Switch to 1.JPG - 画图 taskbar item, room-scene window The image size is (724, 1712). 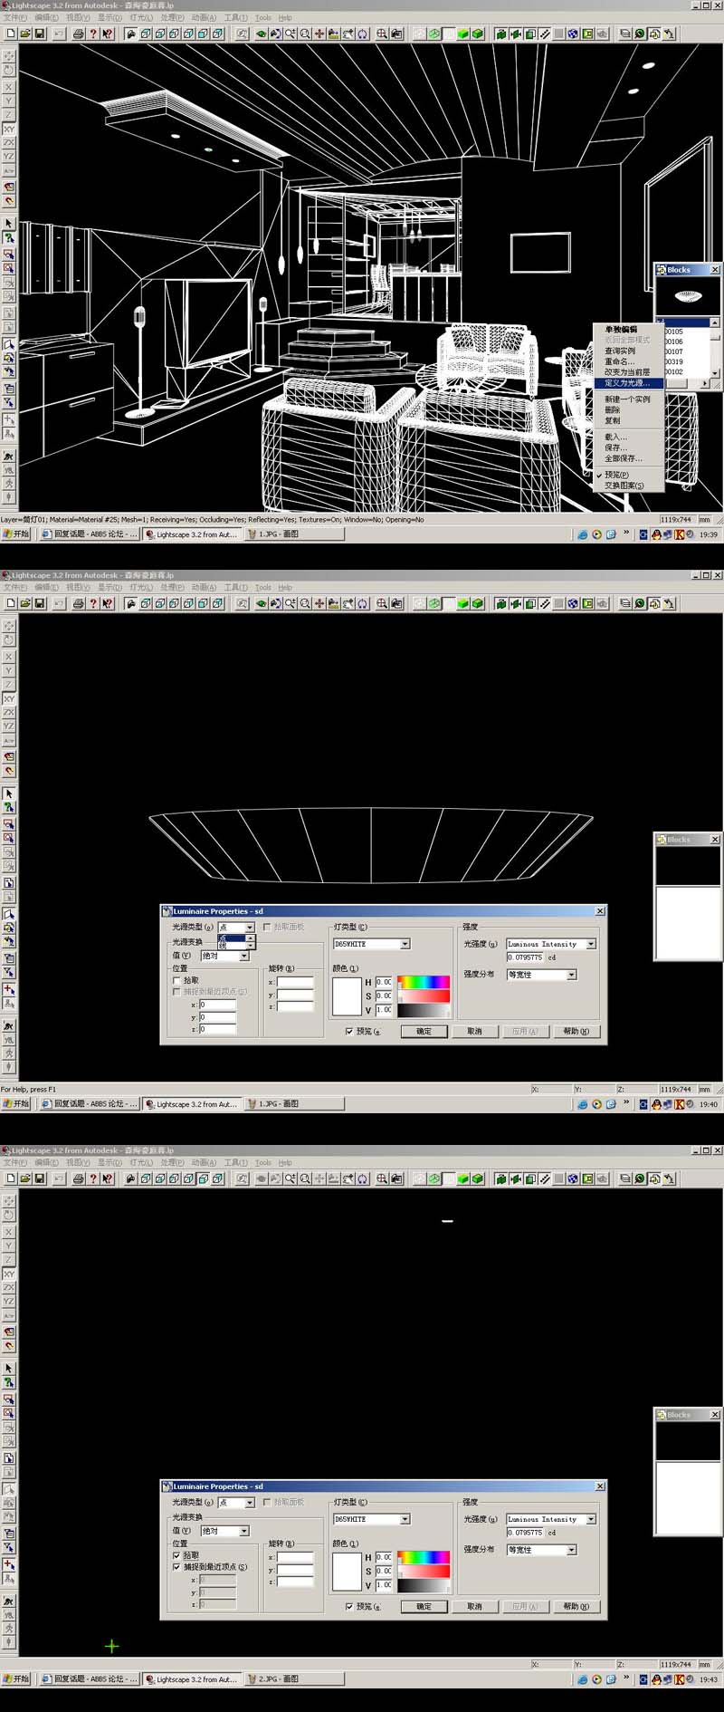294,534
